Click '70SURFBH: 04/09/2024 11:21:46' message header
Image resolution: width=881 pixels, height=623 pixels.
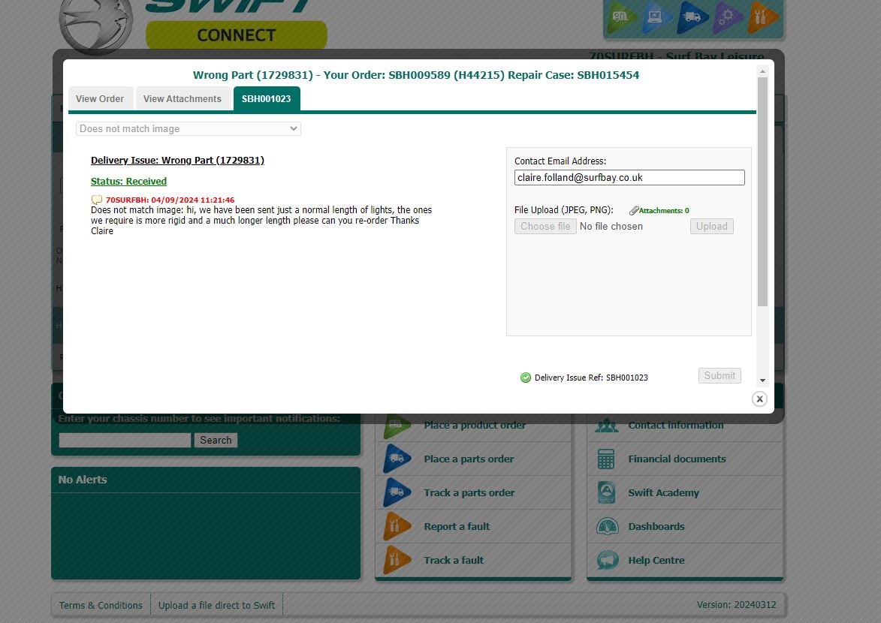(x=170, y=200)
